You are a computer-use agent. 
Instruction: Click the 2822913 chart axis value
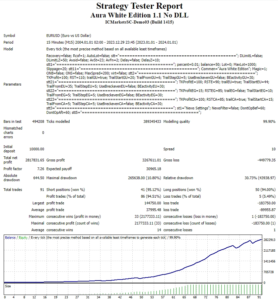[x=270, y=240]
